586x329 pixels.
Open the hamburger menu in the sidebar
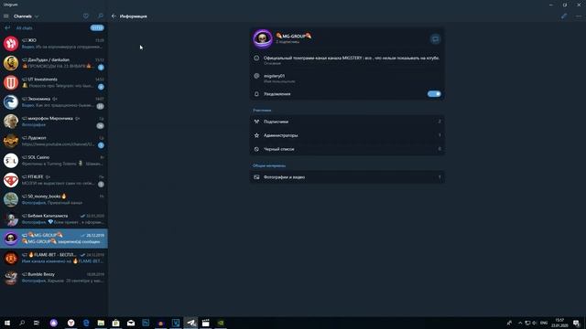6,16
